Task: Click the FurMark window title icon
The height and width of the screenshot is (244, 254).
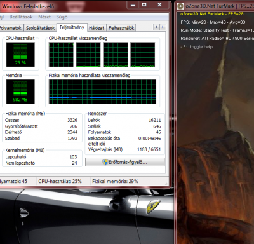Action: (x=180, y=6)
